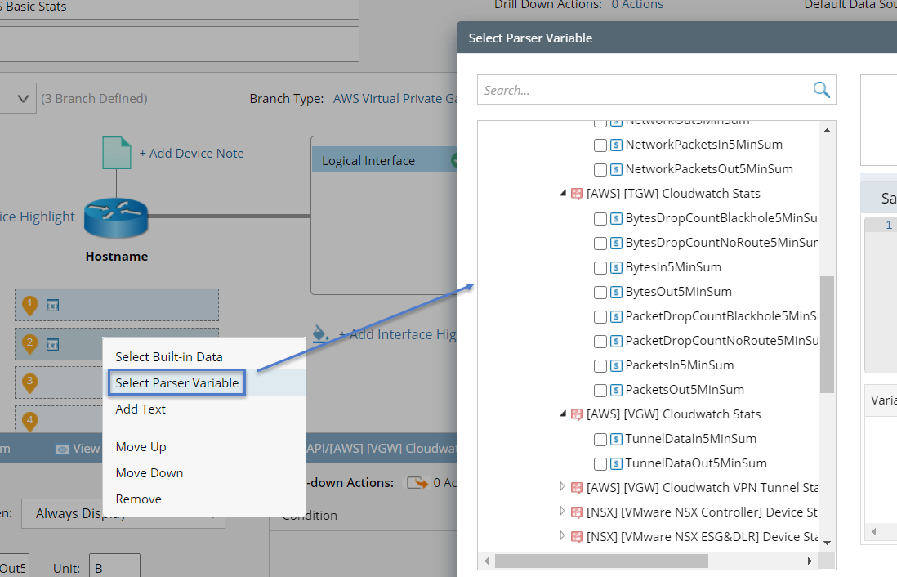This screenshot has height=577, width=897.
Task: Click the NetworkPacketsIn5MinSum variable type icon
Action: (616, 145)
